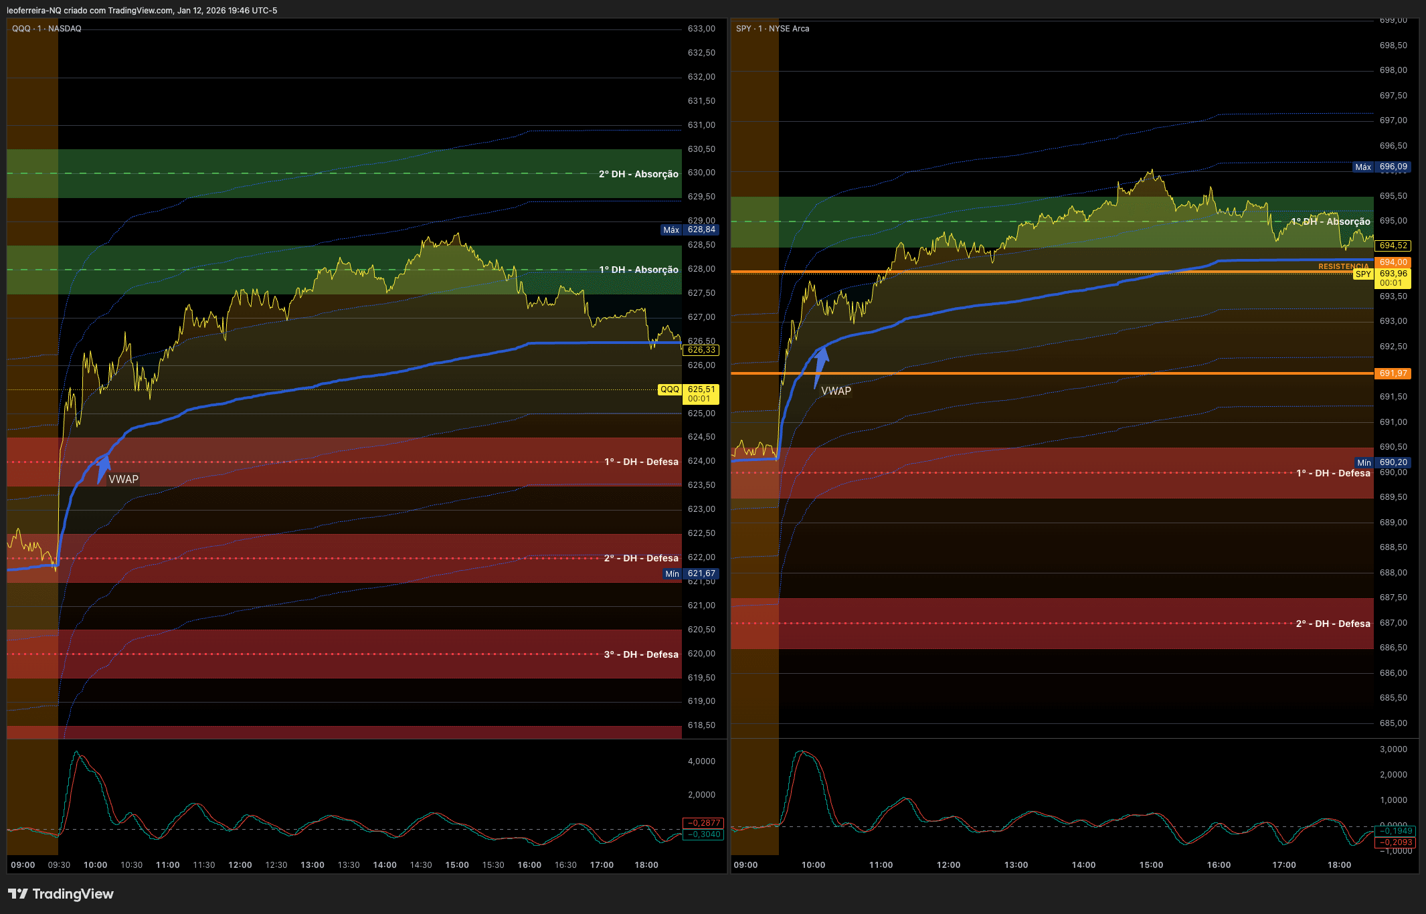The height and width of the screenshot is (914, 1426).
Task: Click the yellow QQQ 625,51 last price label
Action: pyautogui.click(x=689, y=393)
